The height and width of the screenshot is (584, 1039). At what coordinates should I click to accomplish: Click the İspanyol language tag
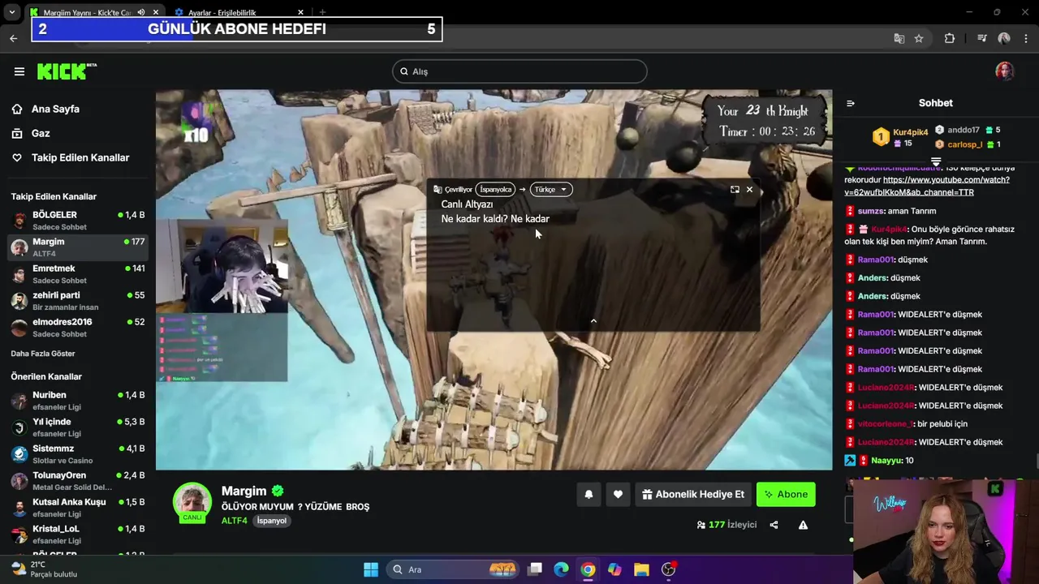[x=272, y=521]
